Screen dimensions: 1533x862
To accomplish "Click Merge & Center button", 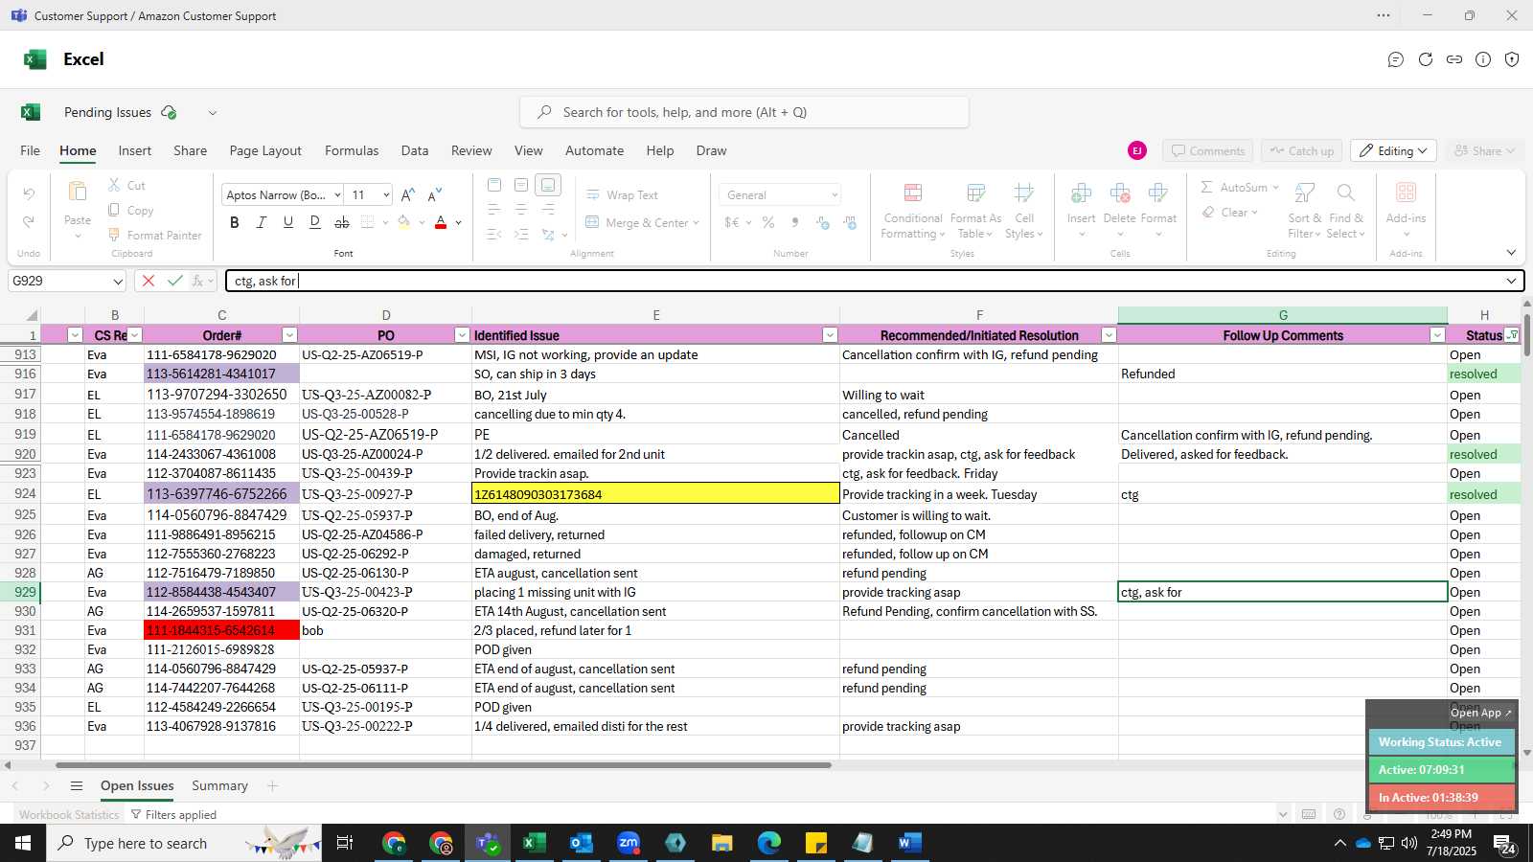I will coord(642,222).
